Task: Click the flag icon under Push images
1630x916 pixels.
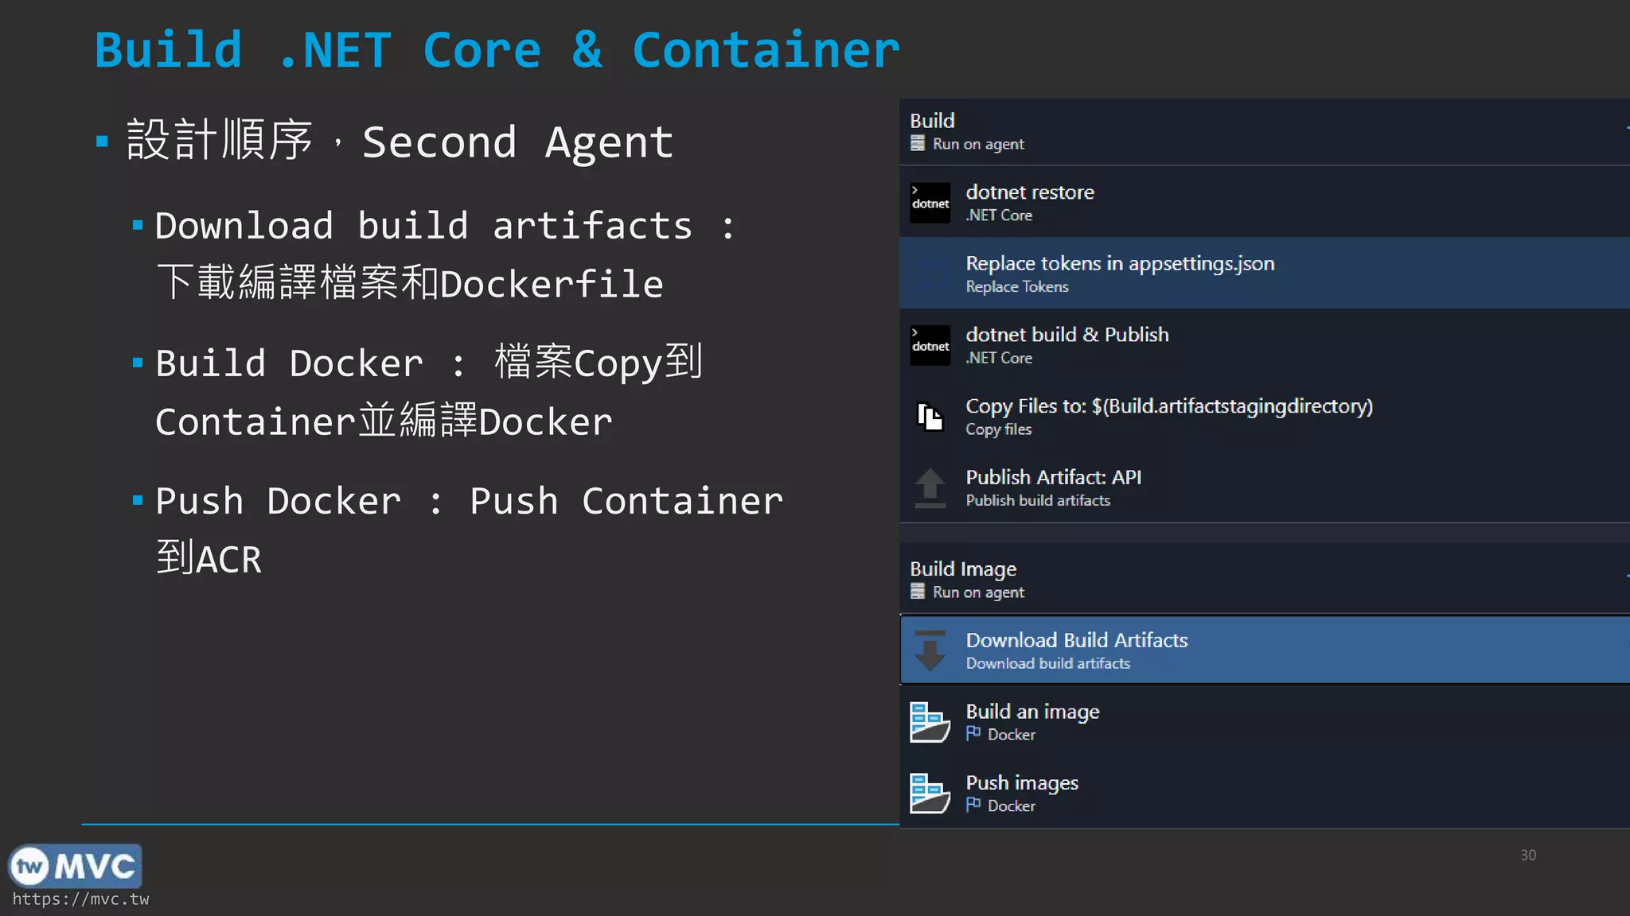Action: (x=973, y=805)
